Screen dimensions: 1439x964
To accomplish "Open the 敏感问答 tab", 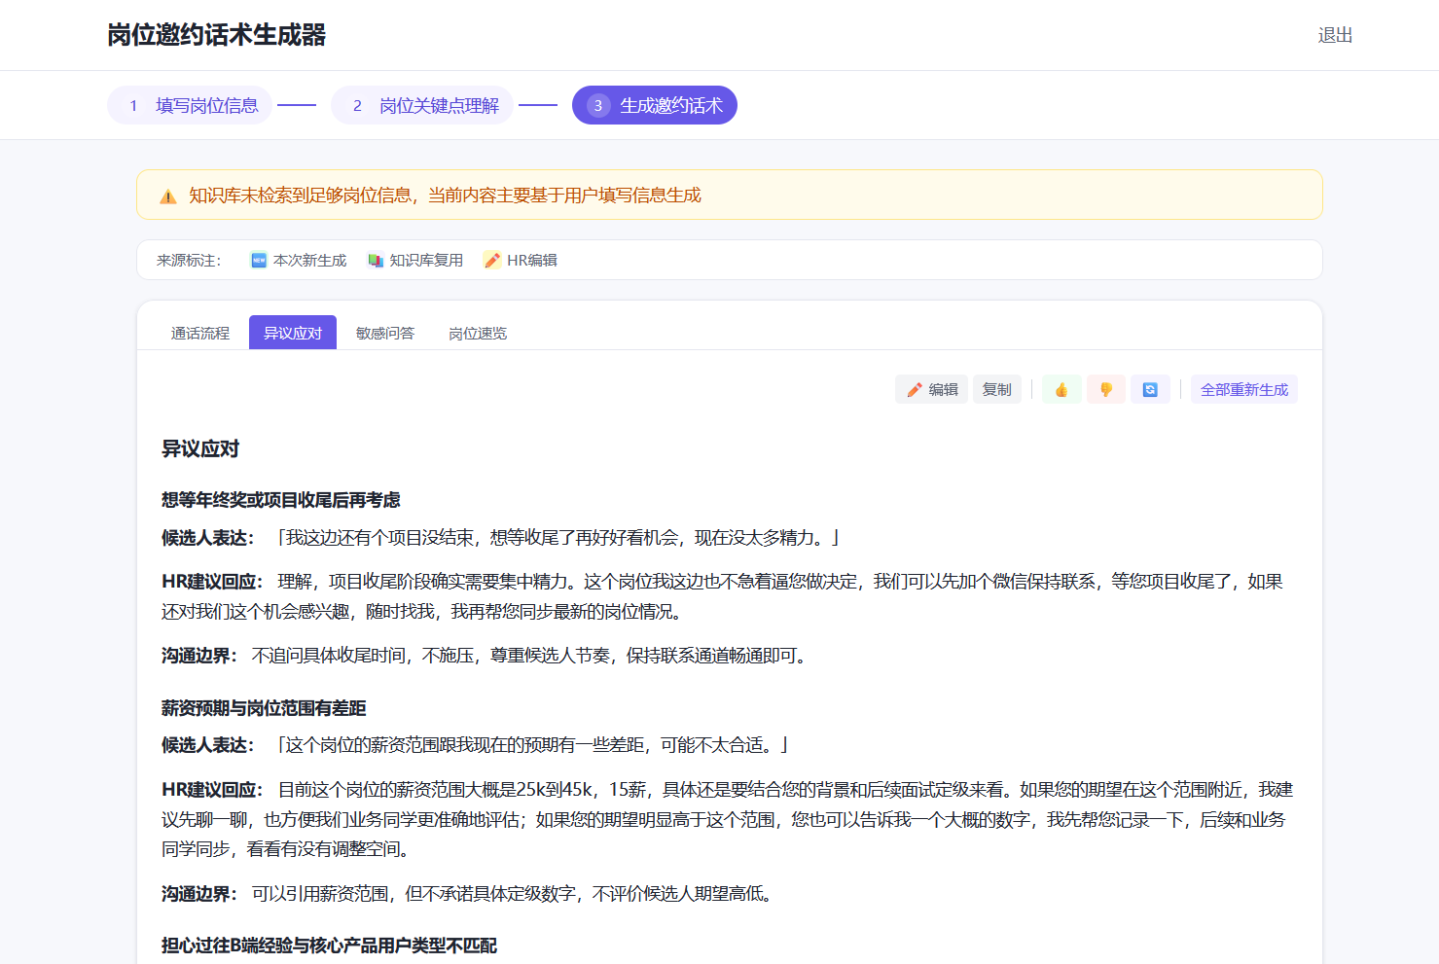I will [x=385, y=333].
